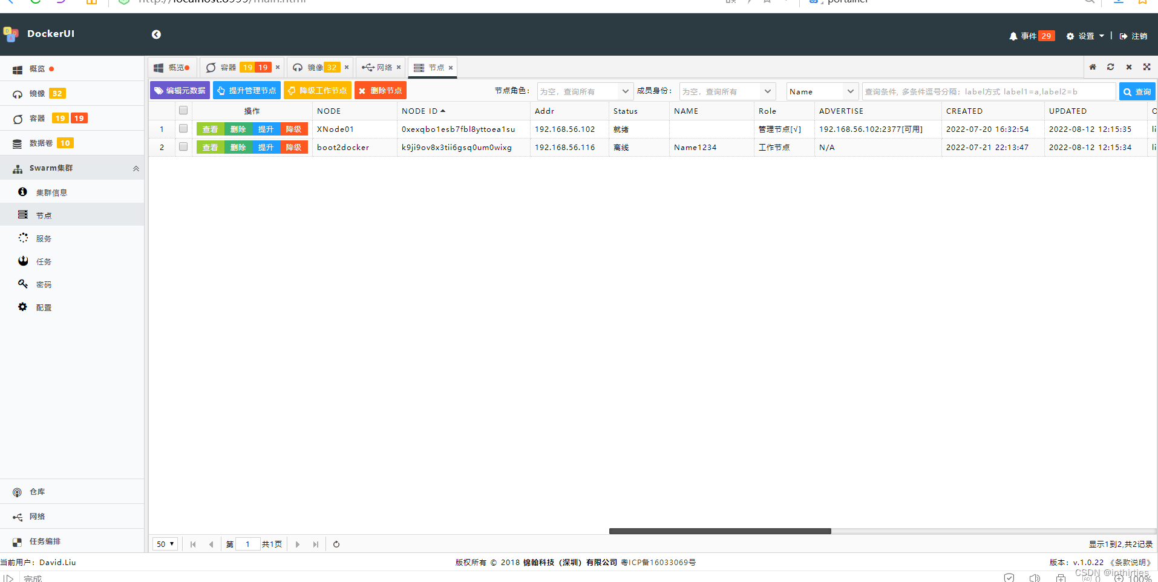The width and height of the screenshot is (1158, 582).
Task: Click 提升 for XNode01
Action: click(x=266, y=129)
